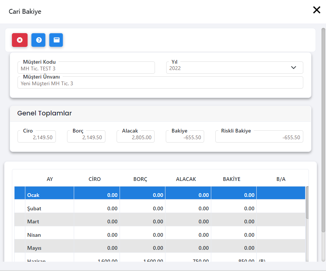
Task: Close the Cari Bakiye dialog
Action: click(x=316, y=10)
